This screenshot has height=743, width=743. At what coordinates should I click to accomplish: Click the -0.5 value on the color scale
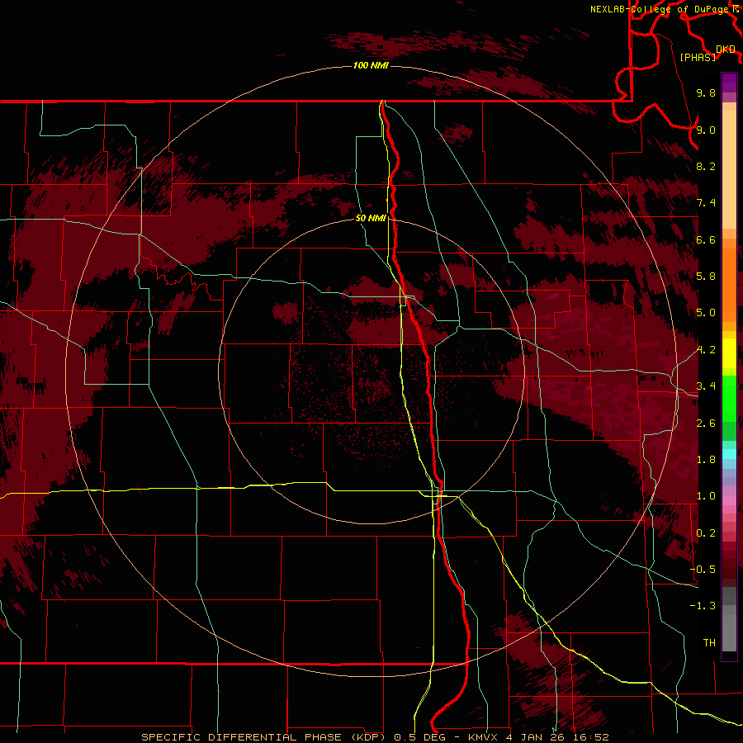[703, 570]
